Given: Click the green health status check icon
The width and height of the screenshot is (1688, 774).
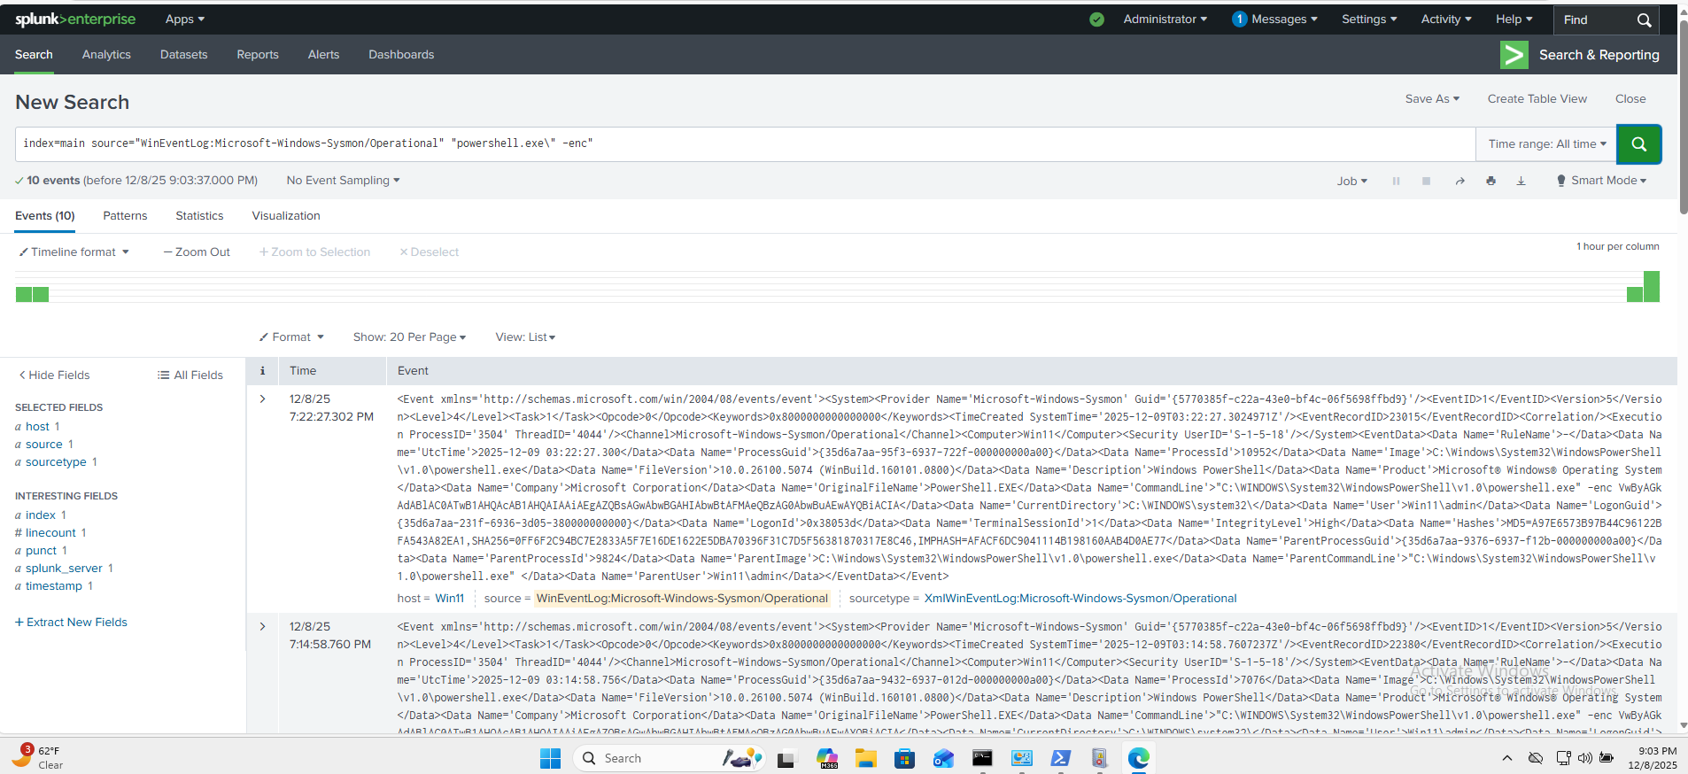Looking at the screenshot, I should [x=1096, y=19].
